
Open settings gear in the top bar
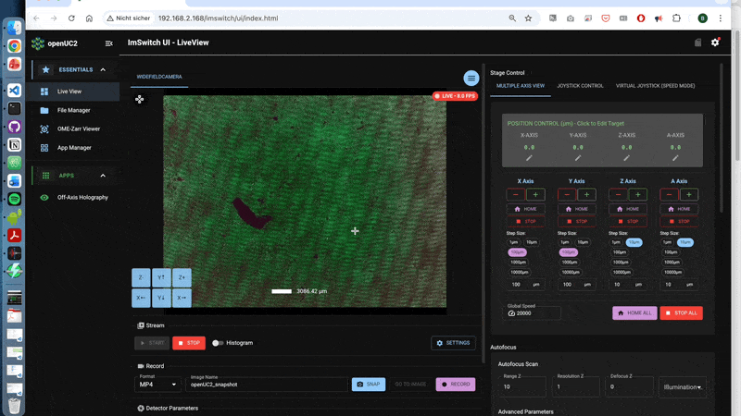coord(714,43)
